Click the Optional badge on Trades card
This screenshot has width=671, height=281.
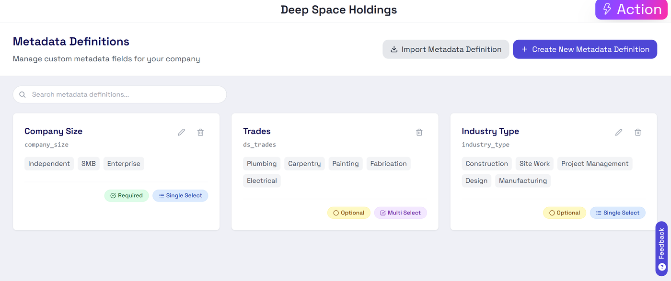349,213
